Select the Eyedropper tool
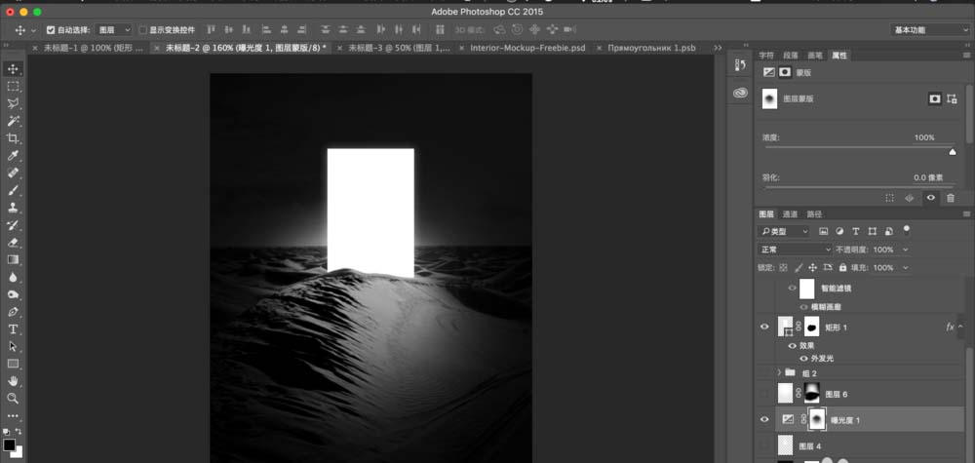The image size is (975, 463). (13, 155)
